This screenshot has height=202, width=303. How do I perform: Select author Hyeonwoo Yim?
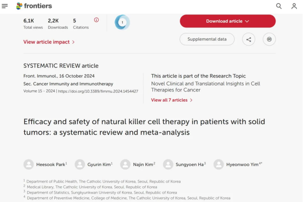pos(243,164)
